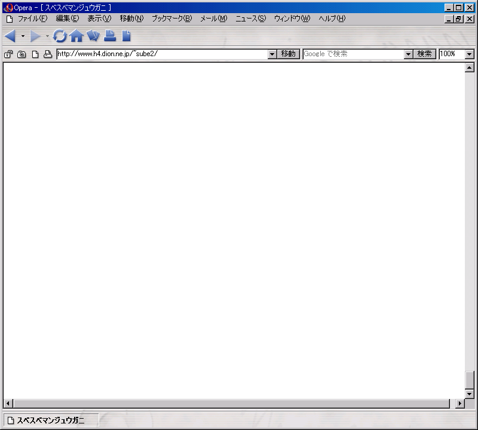
Task: Click into the URL address field
Action: (x=162, y=54)
